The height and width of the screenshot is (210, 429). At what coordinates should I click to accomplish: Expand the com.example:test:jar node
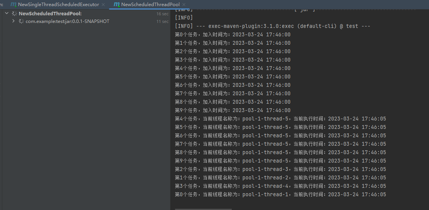(x=13, y=21)
